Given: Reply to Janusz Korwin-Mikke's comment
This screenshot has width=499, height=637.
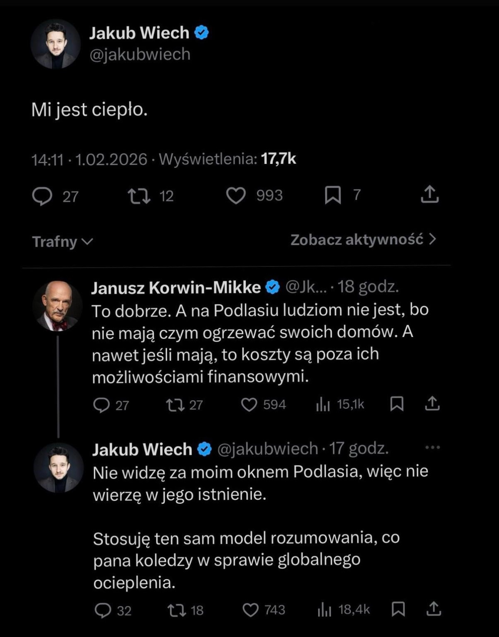Looking at the screenshot, I should tap(101, 405).
